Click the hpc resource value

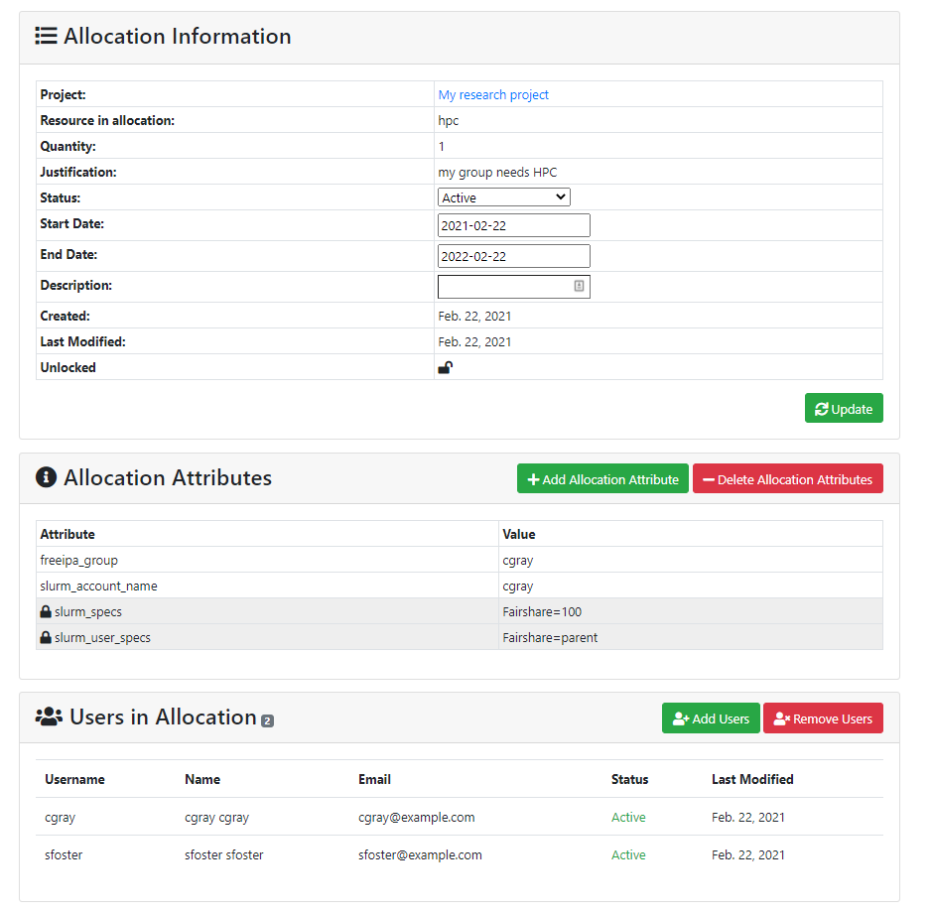449,121
